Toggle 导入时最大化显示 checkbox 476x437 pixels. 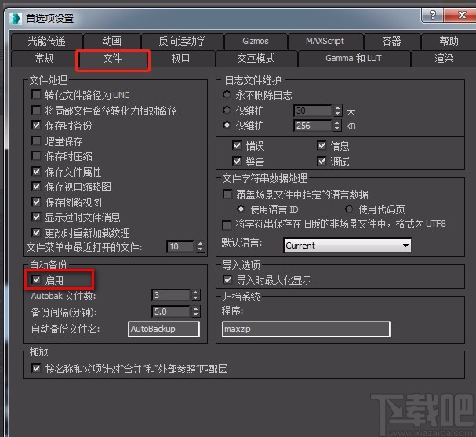point(227,279)
